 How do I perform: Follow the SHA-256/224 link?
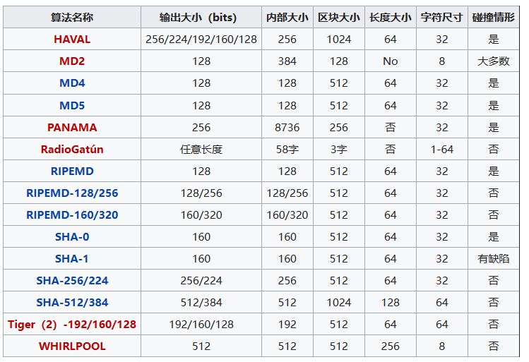pyautogui.click(x=72, y=281)
